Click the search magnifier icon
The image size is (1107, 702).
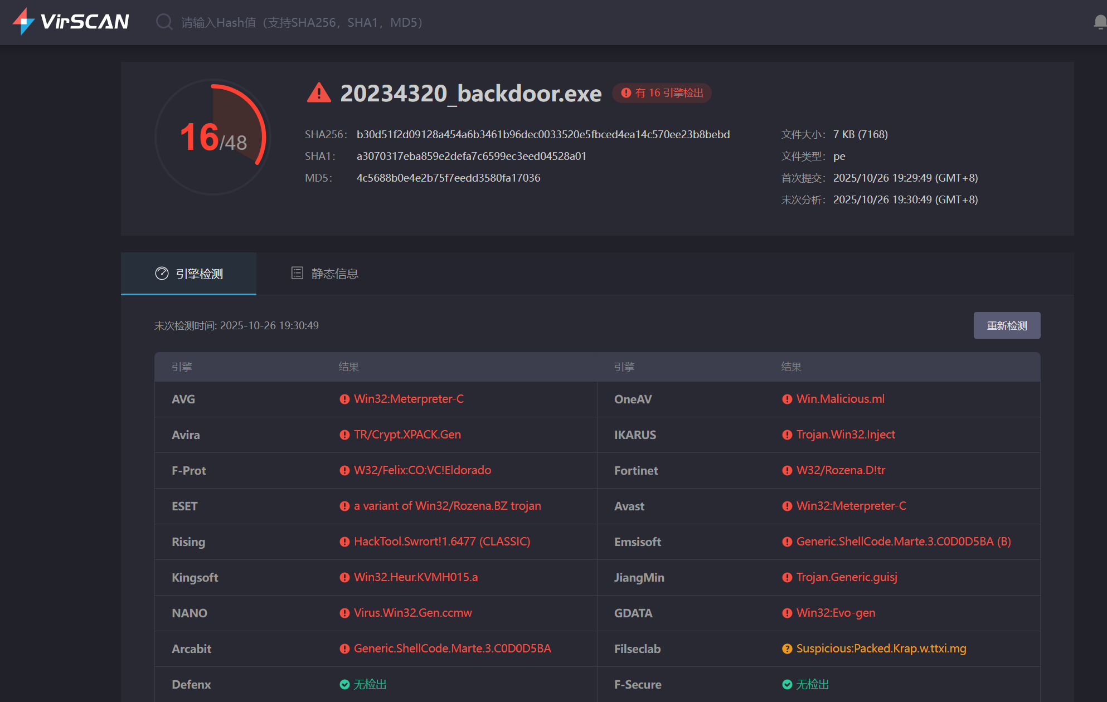(164, 22)
